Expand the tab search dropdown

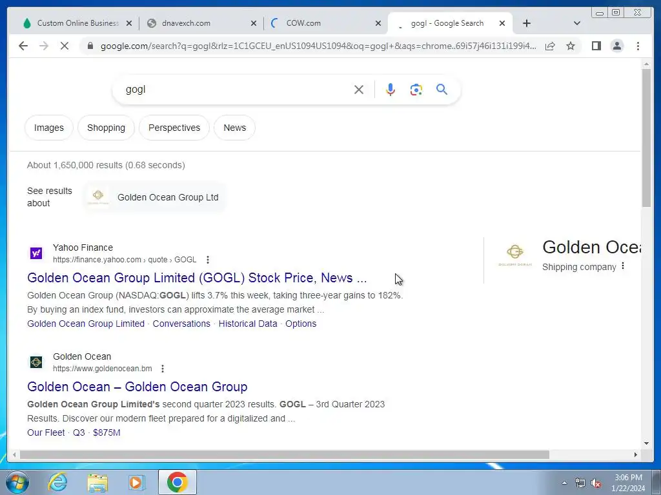577,24
